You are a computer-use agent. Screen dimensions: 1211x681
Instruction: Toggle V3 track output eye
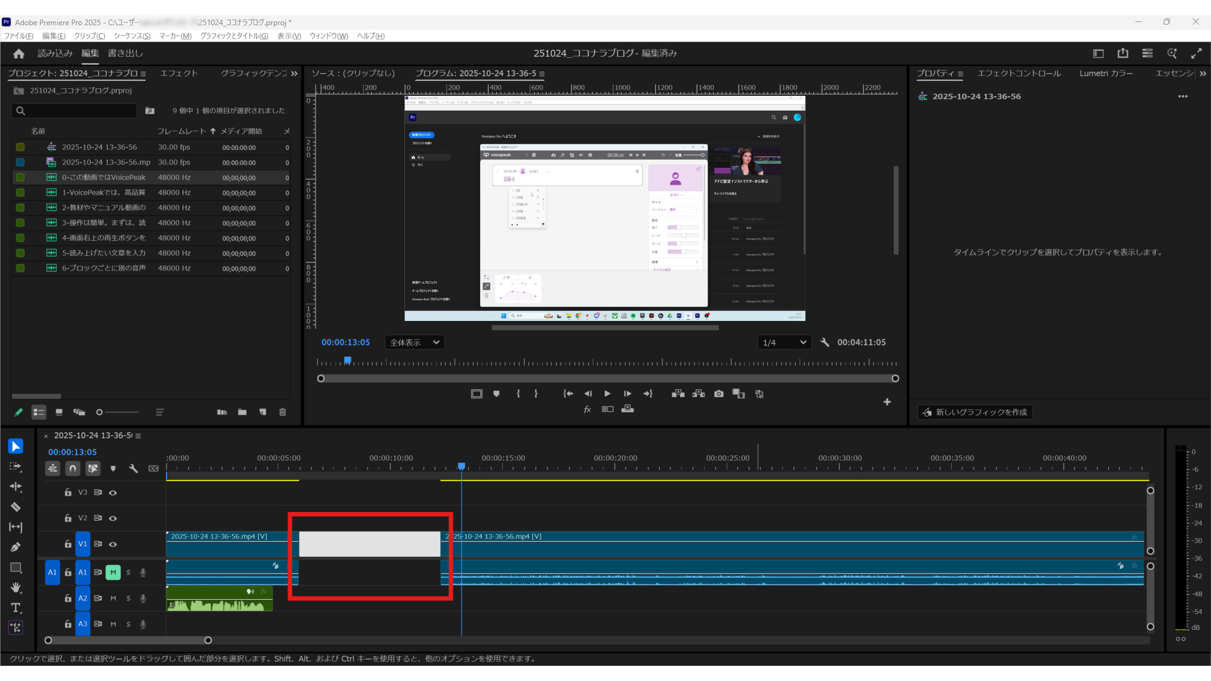coord(113,492)
